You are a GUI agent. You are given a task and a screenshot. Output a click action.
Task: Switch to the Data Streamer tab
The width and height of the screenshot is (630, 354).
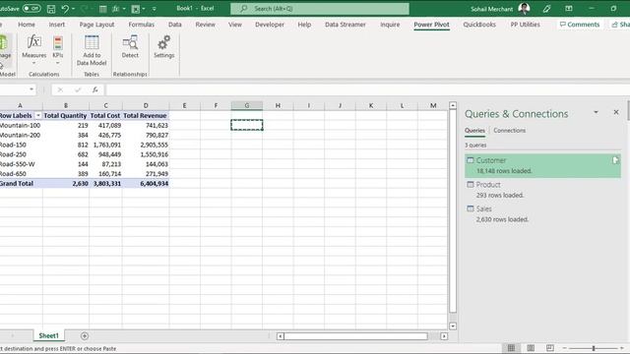[346, 25]
